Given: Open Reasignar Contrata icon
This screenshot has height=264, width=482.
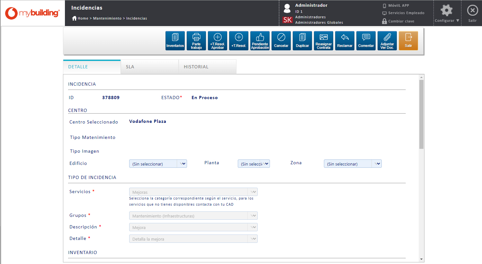Looking at the screenshot, I should (324, 41).
